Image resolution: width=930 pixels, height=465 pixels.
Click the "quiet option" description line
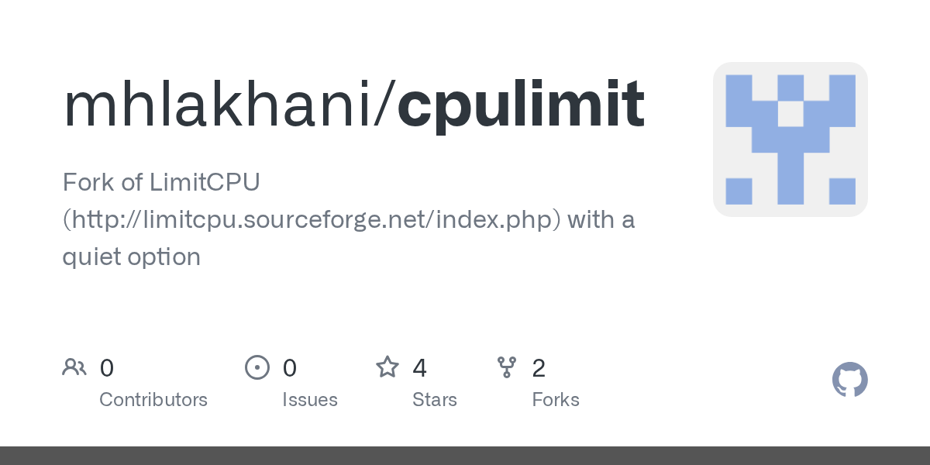point(132,257)
